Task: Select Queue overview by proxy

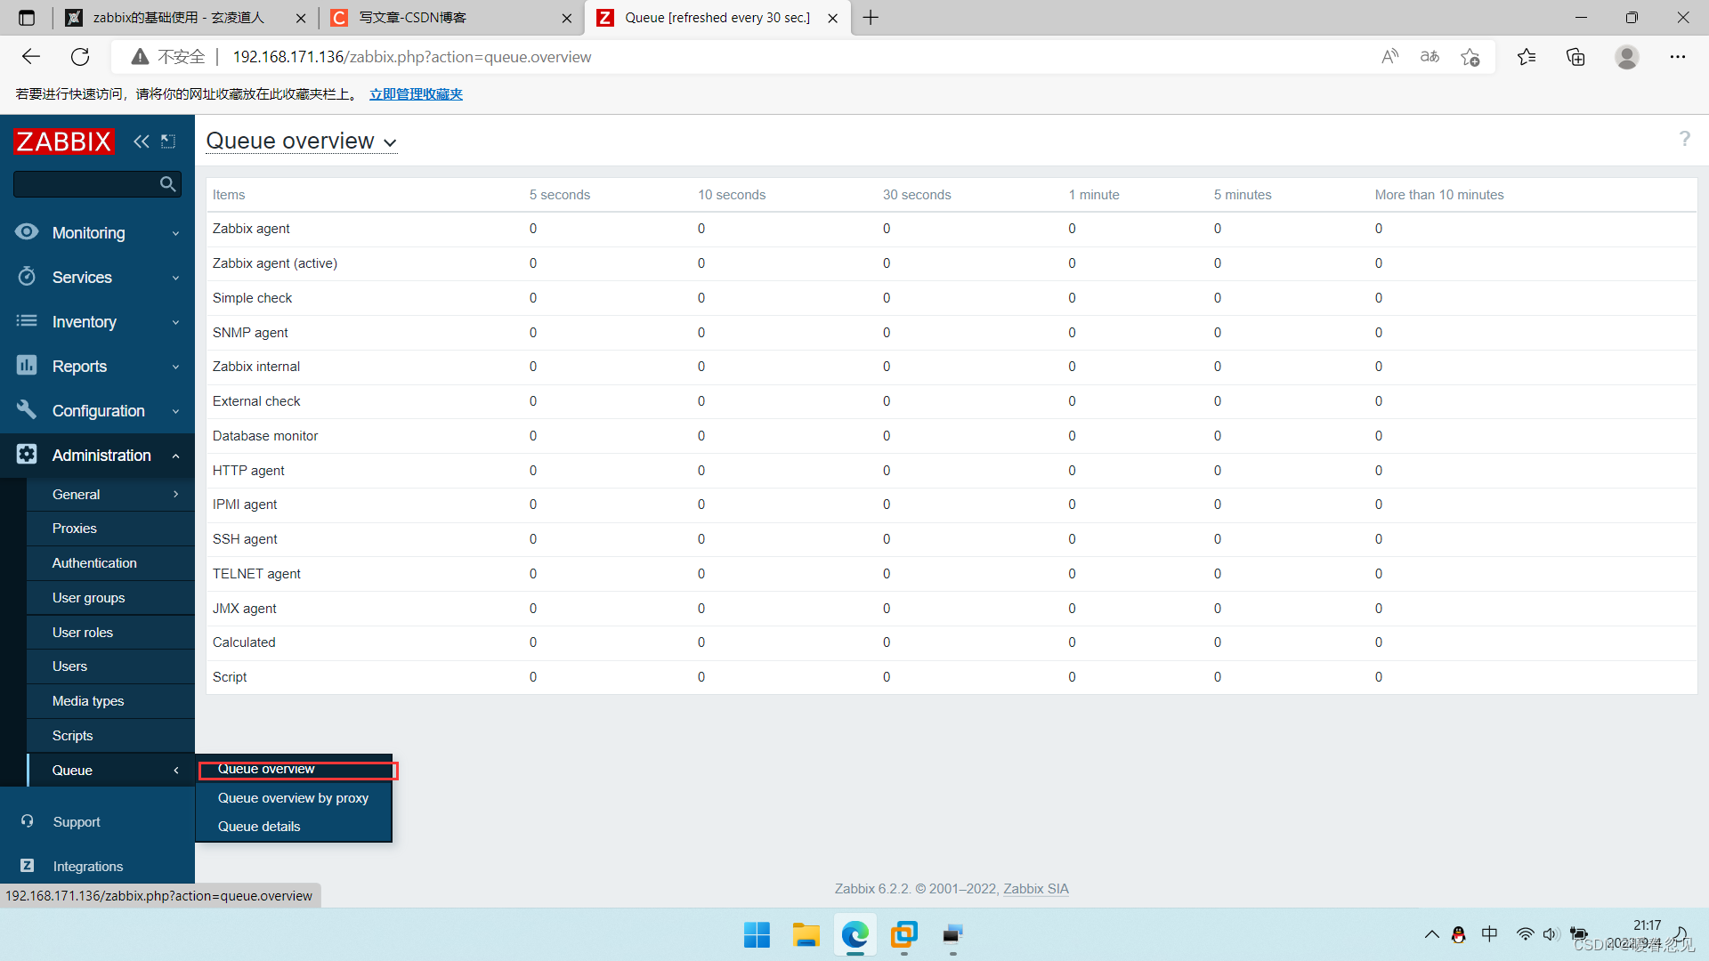Action: pyautogui.click(x=293, y=798)
